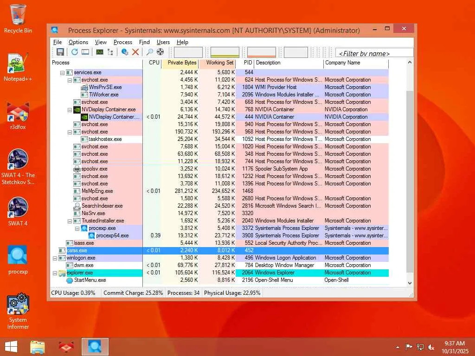Select the SWAT 4 - The Stetchkov desktop icon

click(18, 166)
